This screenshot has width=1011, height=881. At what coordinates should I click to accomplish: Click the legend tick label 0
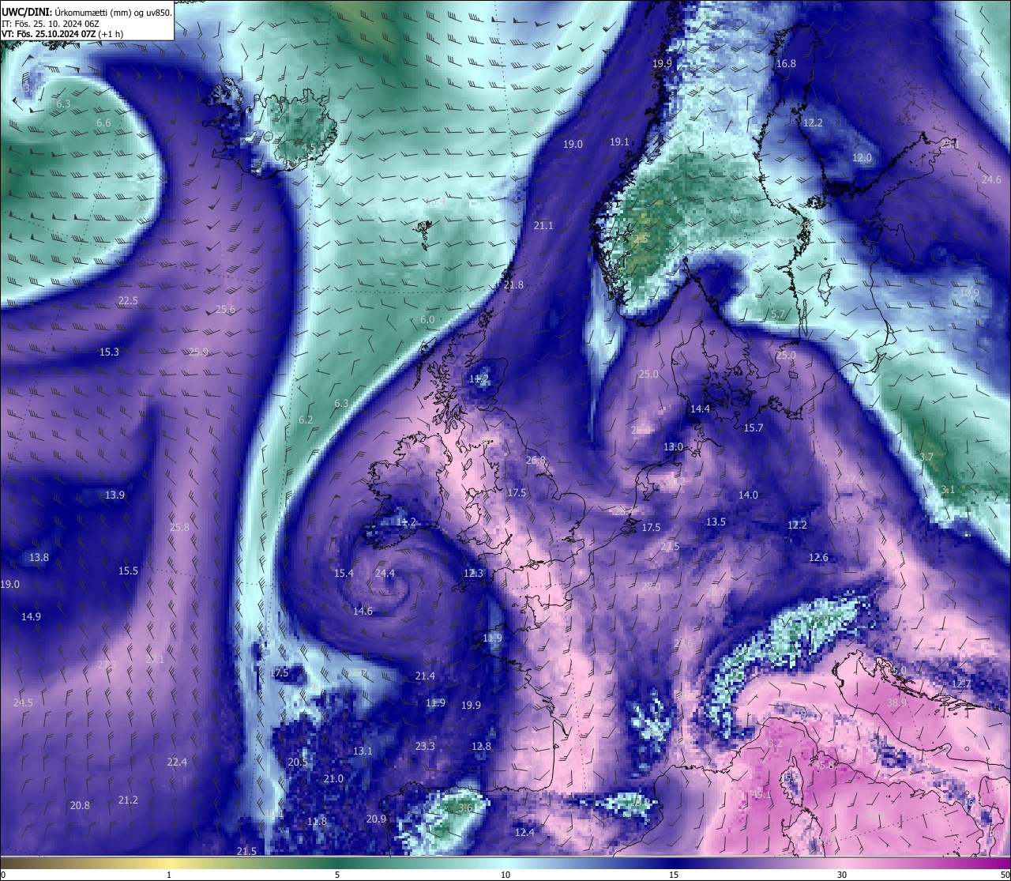[3, 875]
